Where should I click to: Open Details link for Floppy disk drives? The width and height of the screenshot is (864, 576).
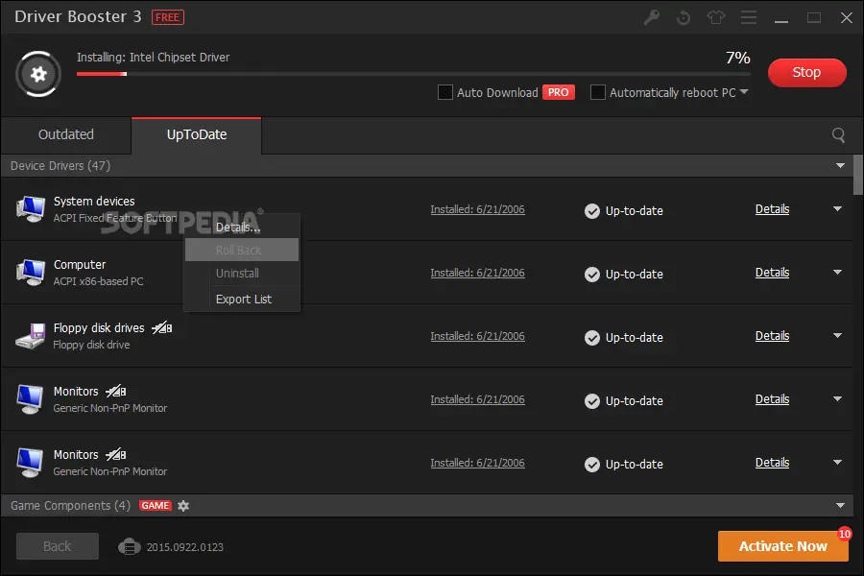tap(772, 336)
